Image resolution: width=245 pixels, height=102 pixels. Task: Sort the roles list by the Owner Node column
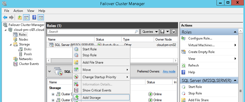click(x=166, y=40)
